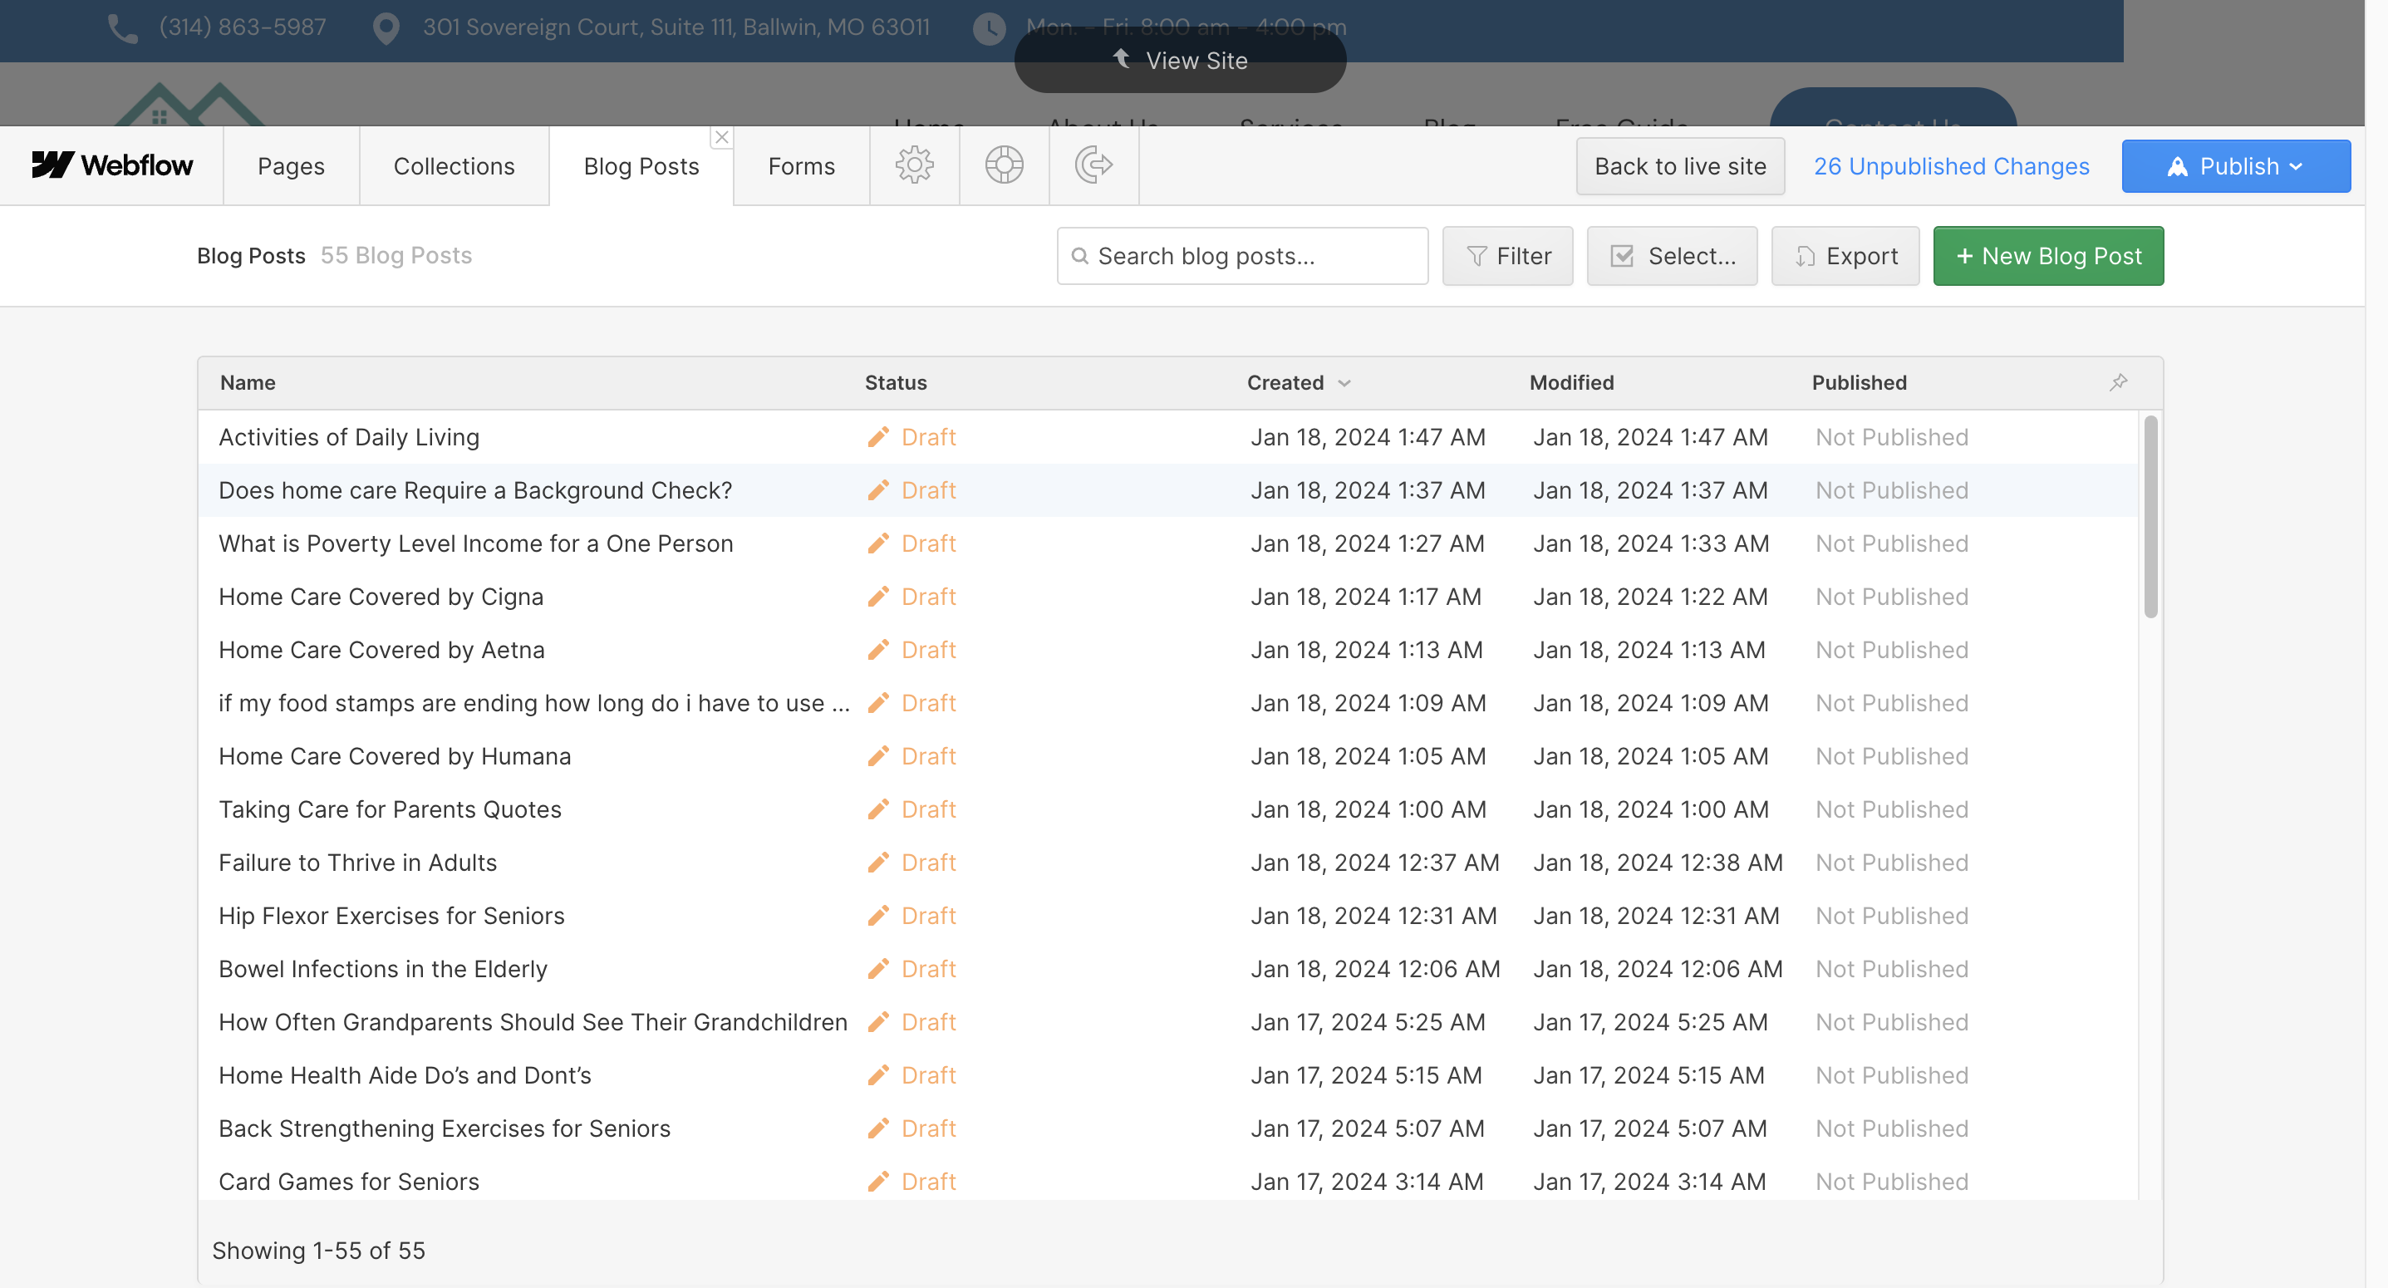Viewport: 2388px width, 1288px height.
Task: Switch to the Pages tab
Action: click(x=291, y=166)
